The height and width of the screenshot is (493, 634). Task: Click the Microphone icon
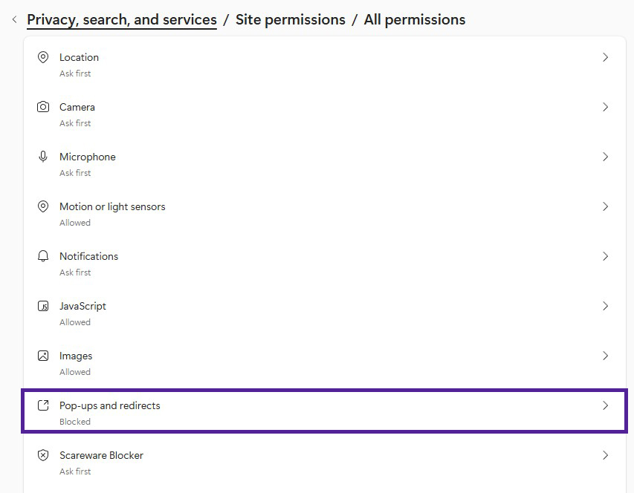[x=43, y=157]
